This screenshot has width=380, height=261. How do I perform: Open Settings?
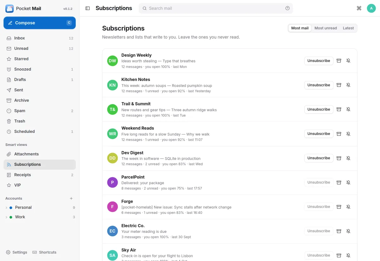point(16,252)
